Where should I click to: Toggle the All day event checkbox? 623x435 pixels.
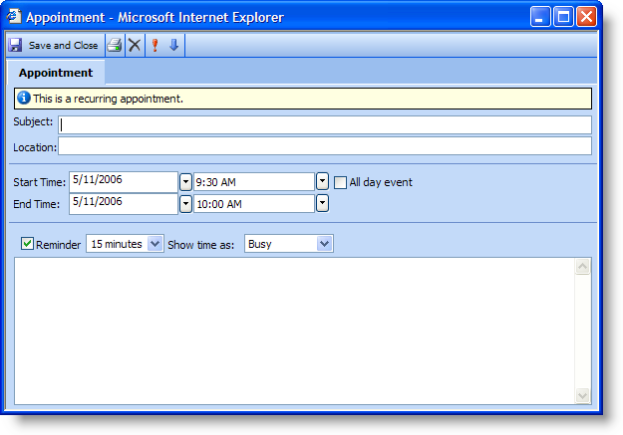tap(340, 182)
